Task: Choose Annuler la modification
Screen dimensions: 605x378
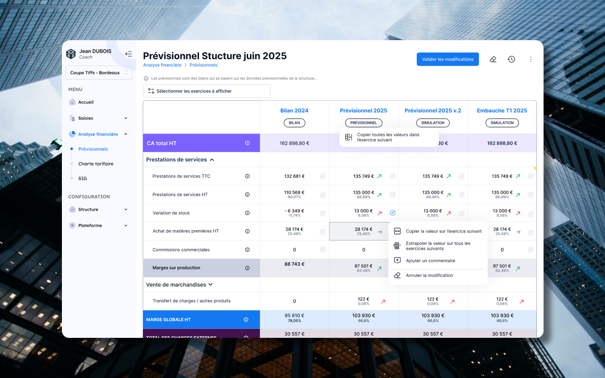Action: [438, 275]
